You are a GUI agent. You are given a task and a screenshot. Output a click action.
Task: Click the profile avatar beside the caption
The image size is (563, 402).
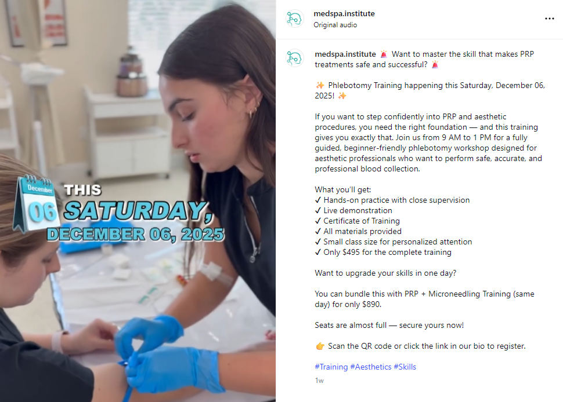(x=295, y=58)
